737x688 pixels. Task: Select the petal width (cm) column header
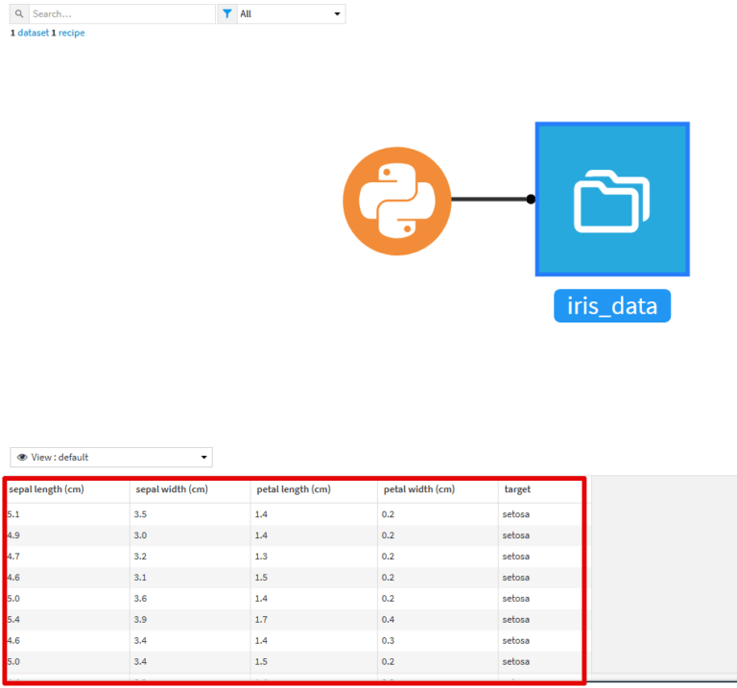[x=419, y=489]
